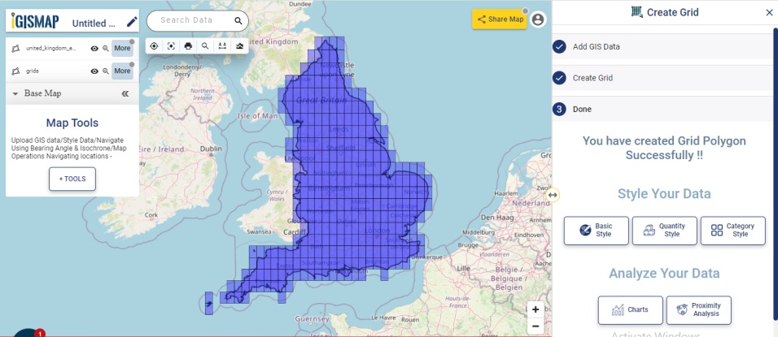The height and width of the screenshot is (337, 778).
Task: Click the checkmark circle next to Create Grid
Action: point(560,78)
